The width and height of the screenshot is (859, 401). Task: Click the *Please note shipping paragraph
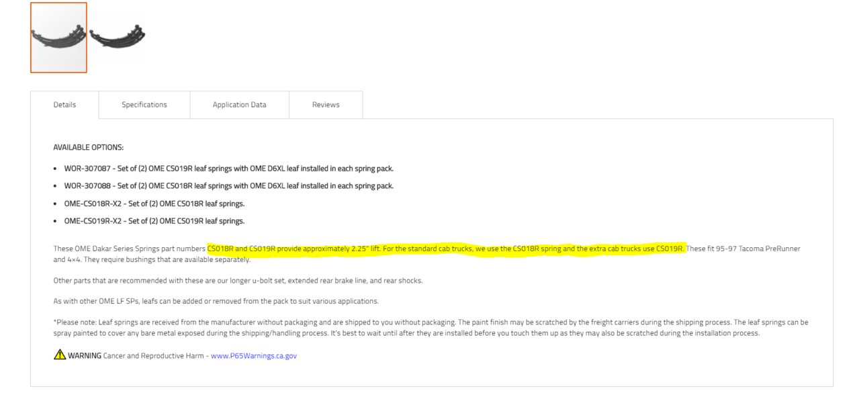pos(431,328)
